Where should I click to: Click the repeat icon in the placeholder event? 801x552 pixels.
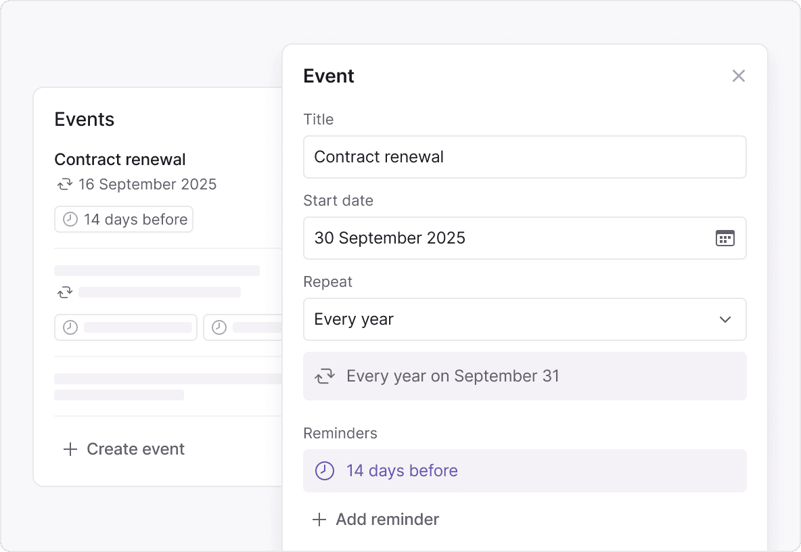pos(64,292)
